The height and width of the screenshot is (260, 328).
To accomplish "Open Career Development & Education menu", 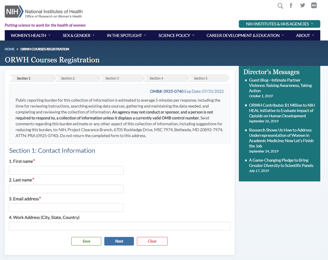I will point(245,35).
